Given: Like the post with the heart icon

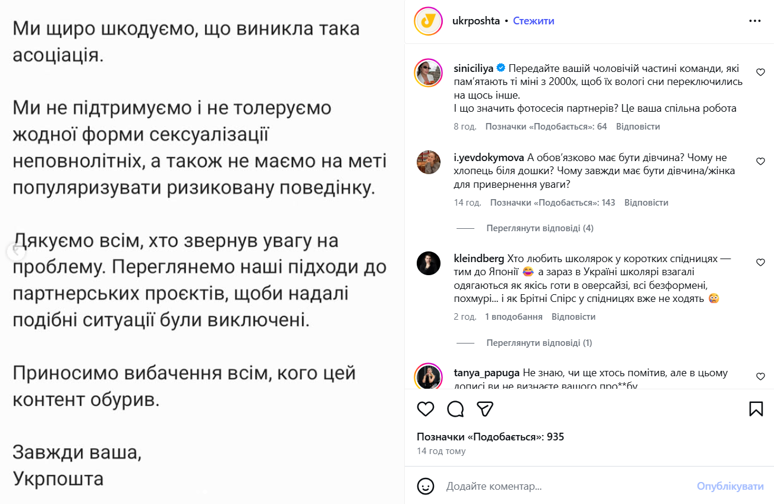Looking at the screenshot, I should click(x=426, y=409).
